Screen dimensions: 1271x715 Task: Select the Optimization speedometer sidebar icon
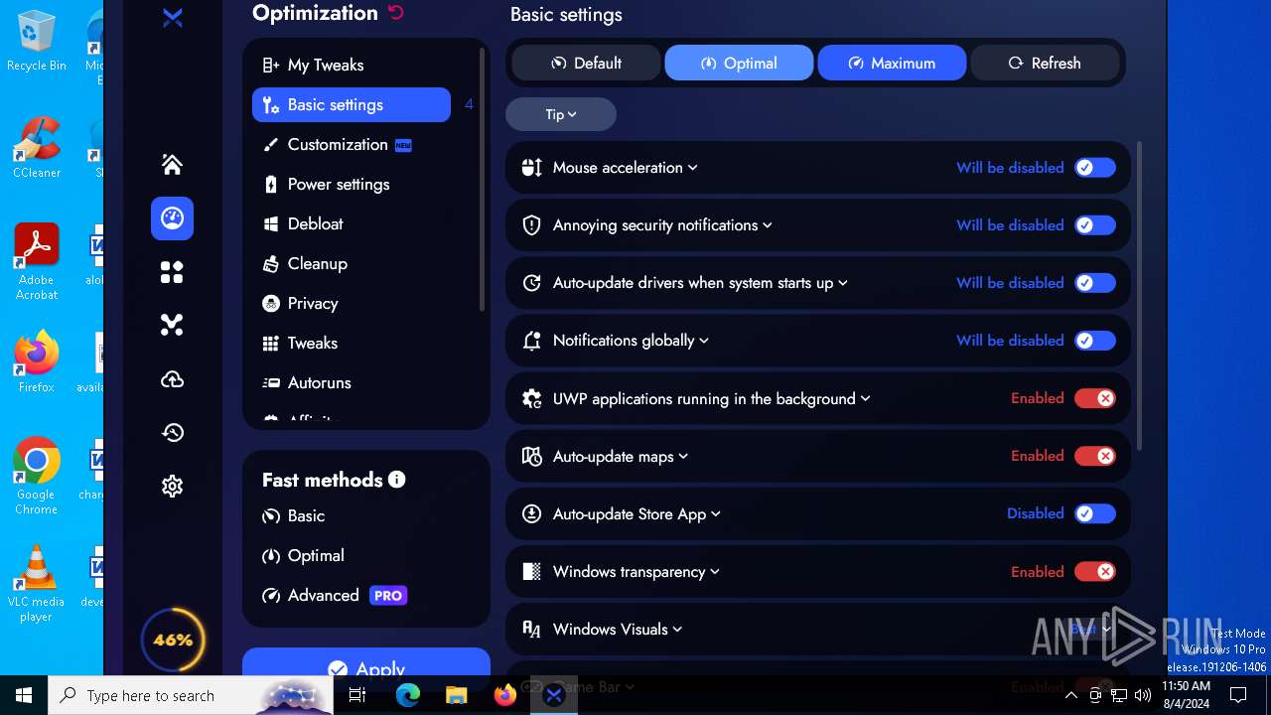(172, 218)
